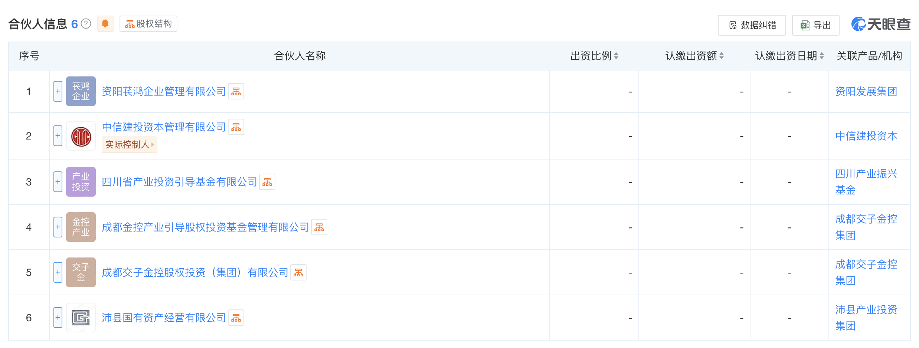Open equity structure icon for 中信建投资本管理有限公司
919x348 pixels.
236,127
